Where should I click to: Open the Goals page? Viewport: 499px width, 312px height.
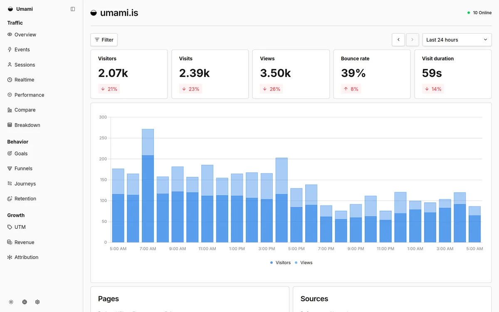coord(21,154)
